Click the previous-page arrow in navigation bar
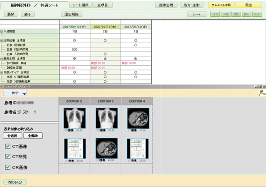 (x=224, y=14)
